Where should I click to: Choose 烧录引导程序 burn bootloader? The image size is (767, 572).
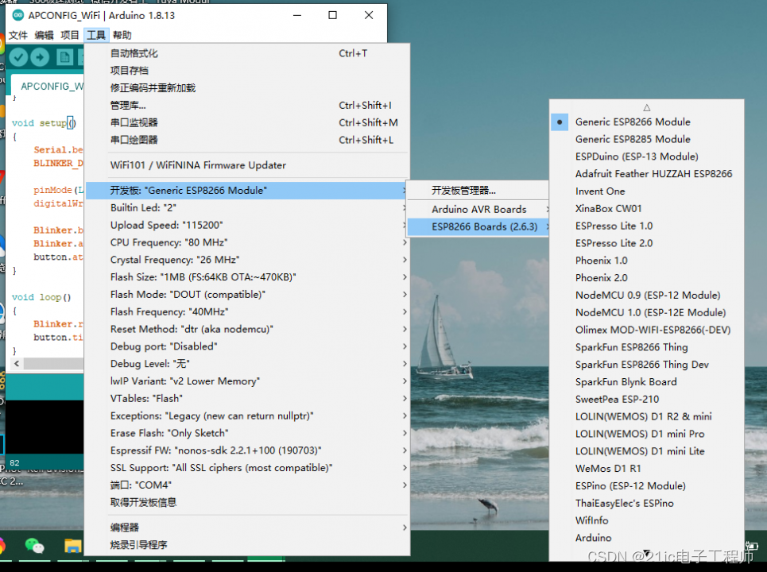point(247,545)
